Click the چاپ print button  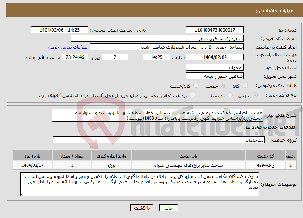169,208
